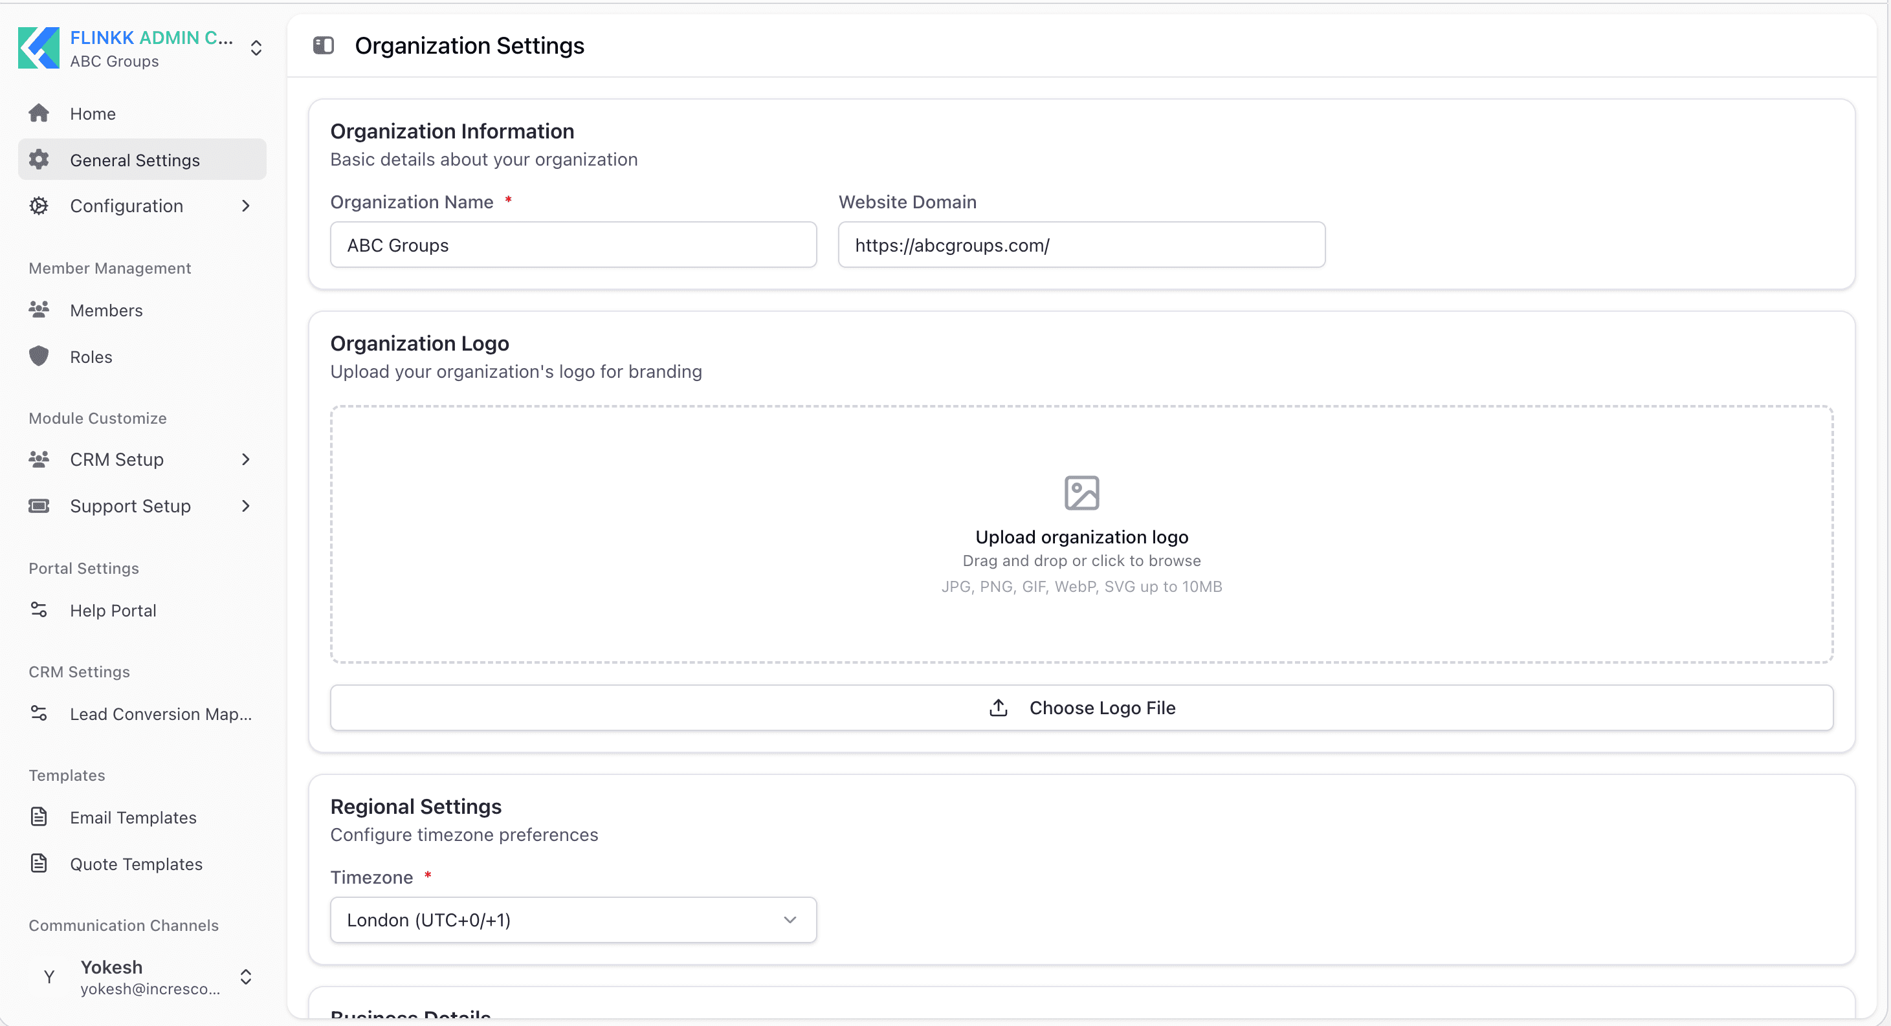The width and height of the screenshot is (1891, 1026).
Task: Click the Organization Name input field
Action: coord(573,245)
